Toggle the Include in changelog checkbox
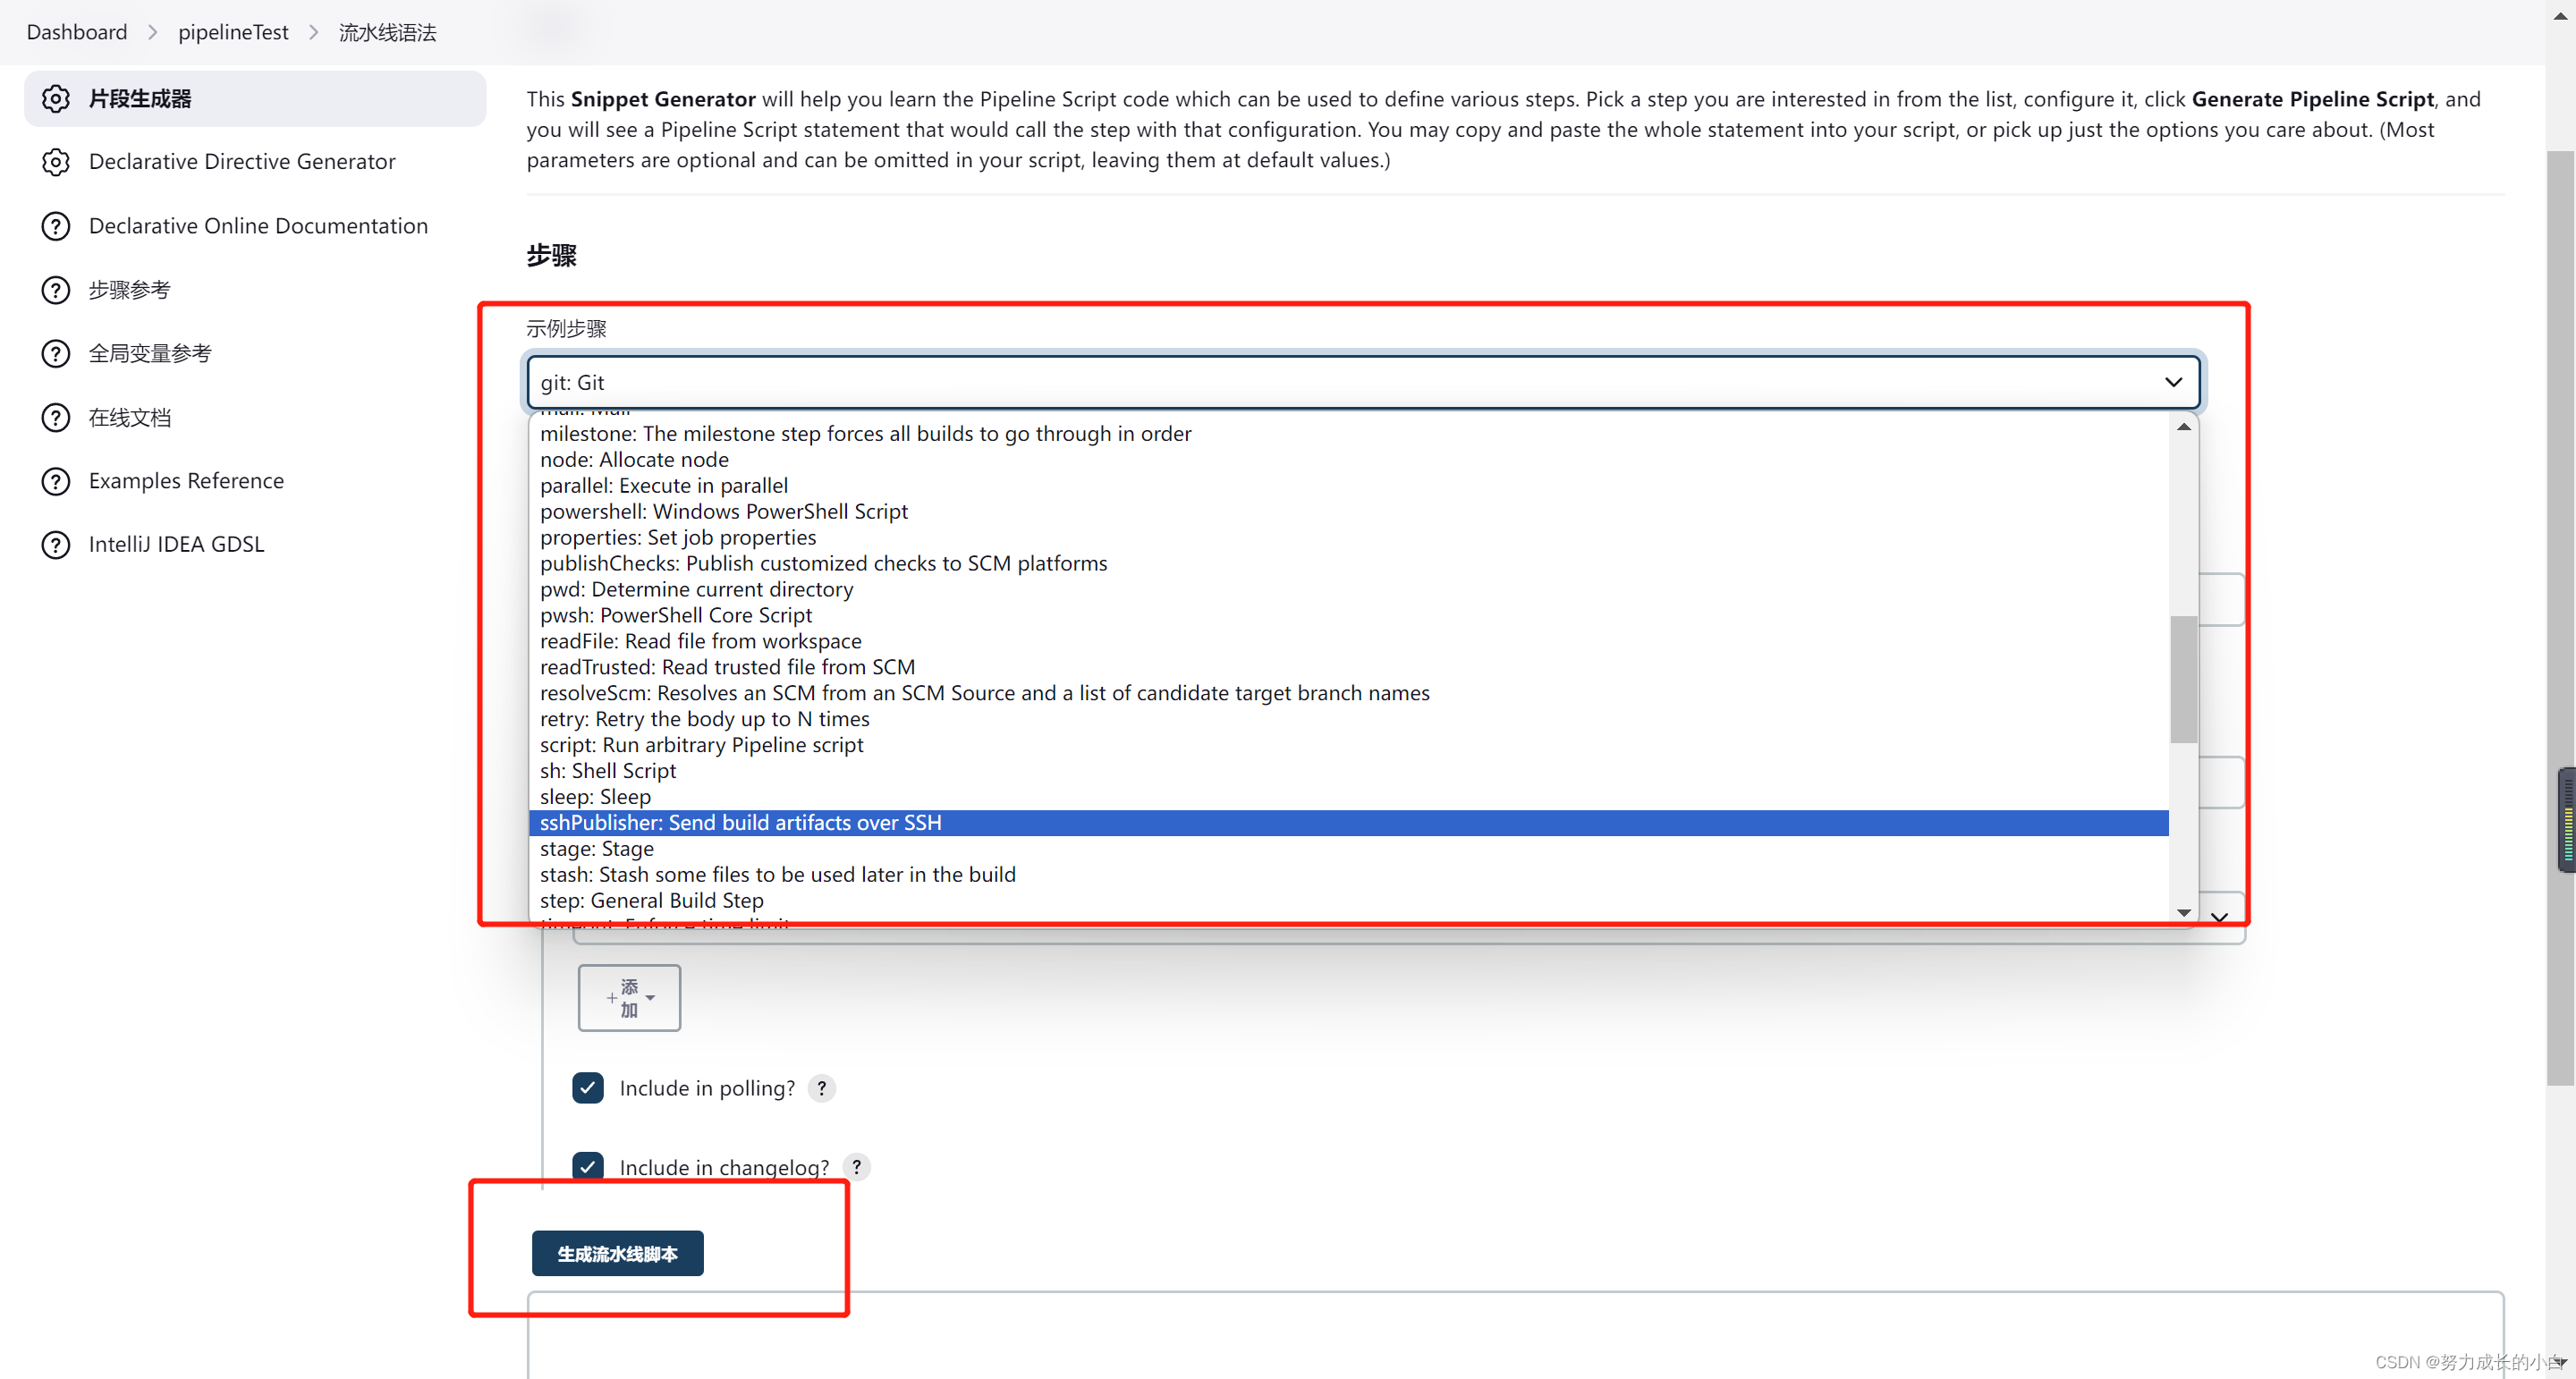Screen dimensions: 2576x1379 point(589,1166)
